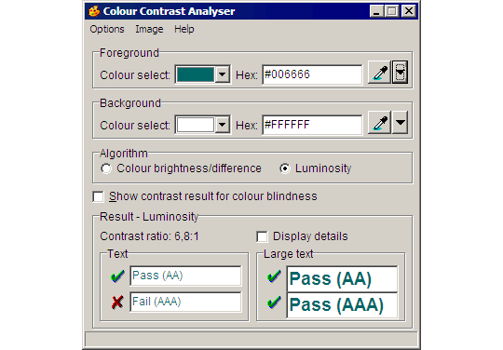The height and width of the screenshot is (350, 503).
Task: Click the check beside Large text Pass (AAA)
Action: click(274, 303)
